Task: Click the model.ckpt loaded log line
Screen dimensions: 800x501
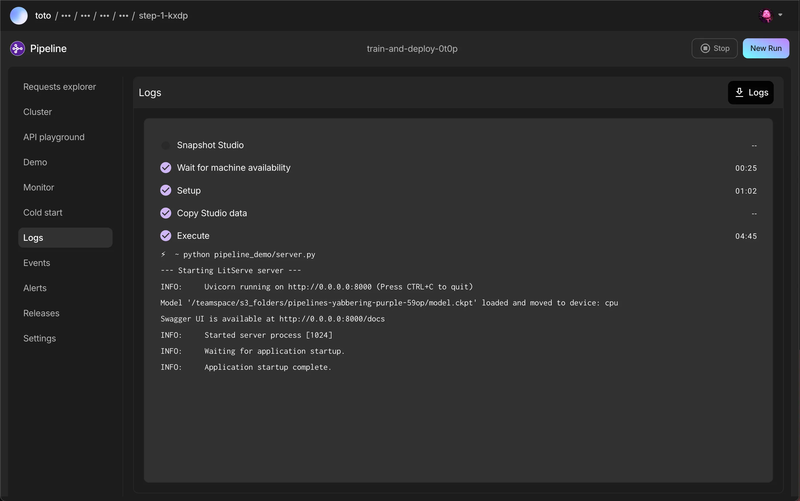Action: pos(389,303)
